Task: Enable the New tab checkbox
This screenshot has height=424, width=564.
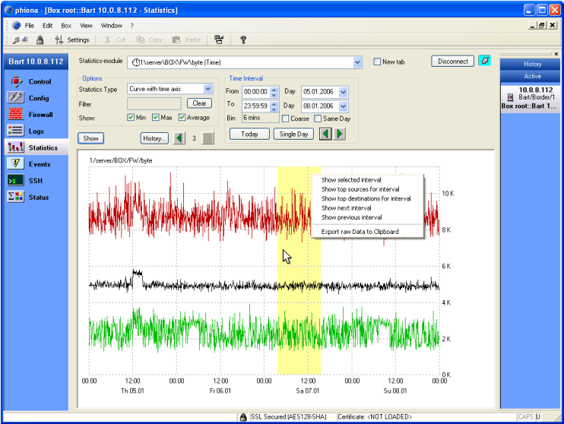Action: coord(377,62)
